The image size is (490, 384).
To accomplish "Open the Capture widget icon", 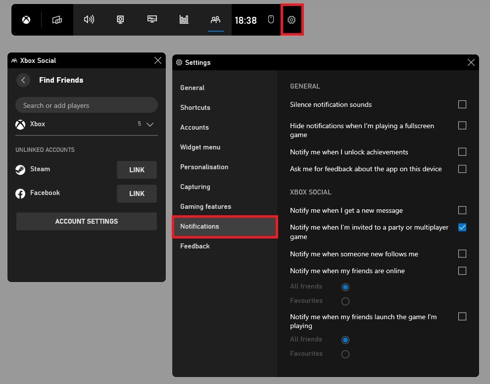I will [120, 20].
